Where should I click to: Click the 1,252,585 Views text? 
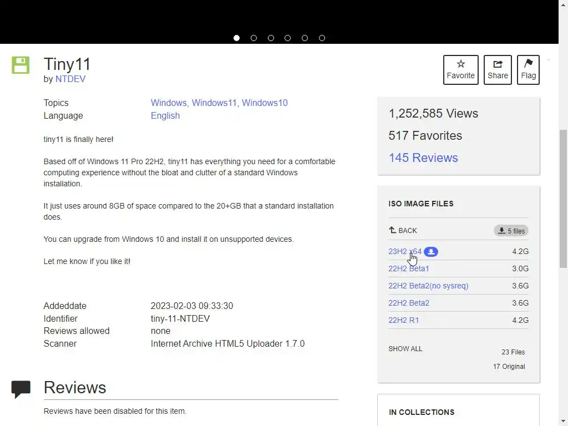433,113
